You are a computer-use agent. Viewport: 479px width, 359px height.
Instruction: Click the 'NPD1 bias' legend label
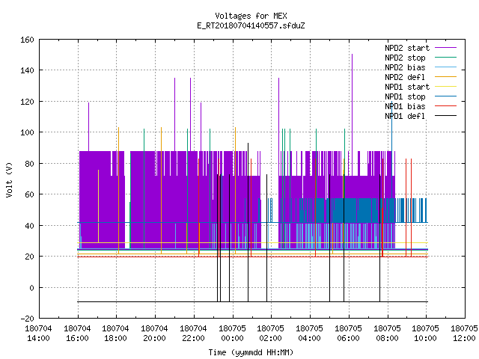pyautogui.click(x=405, y=106)
